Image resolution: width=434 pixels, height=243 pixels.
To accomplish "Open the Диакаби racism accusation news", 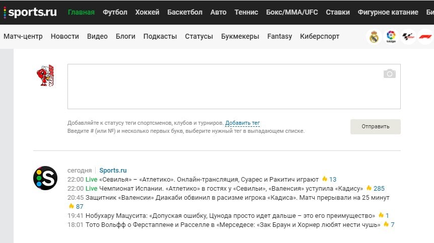I will (237, 198).
